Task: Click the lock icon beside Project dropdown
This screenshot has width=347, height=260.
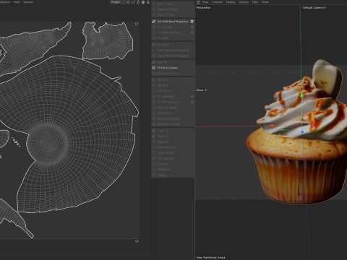Action: point(138,2)
